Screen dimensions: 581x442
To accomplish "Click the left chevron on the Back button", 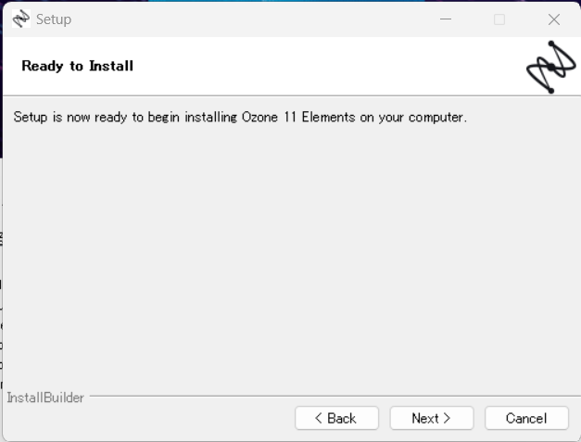I will [x=318, y=418].
